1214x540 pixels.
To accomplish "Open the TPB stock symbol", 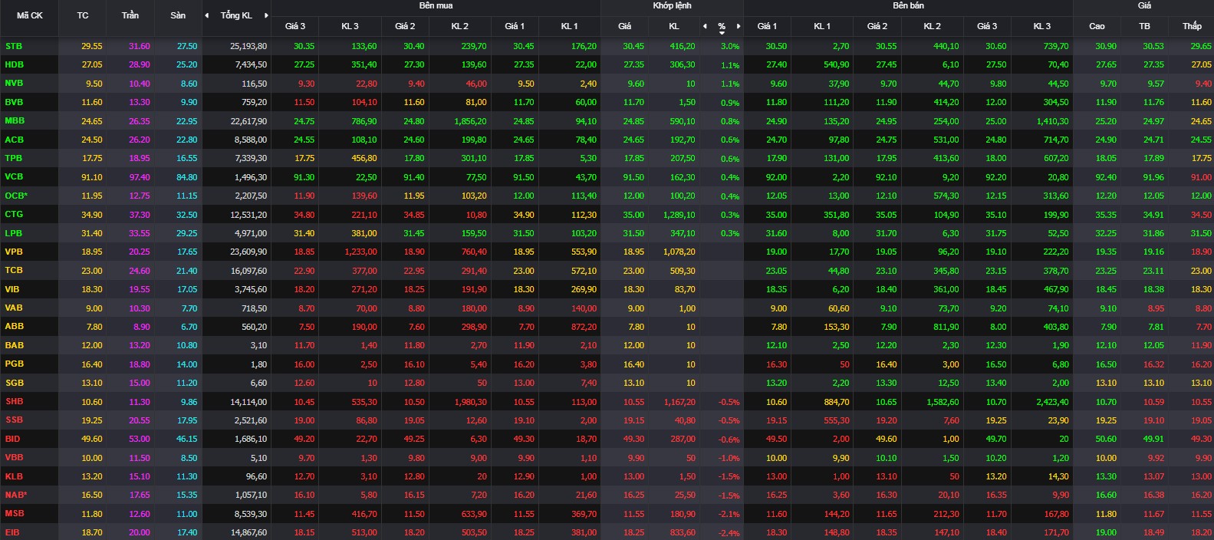I will coord(14,158).
